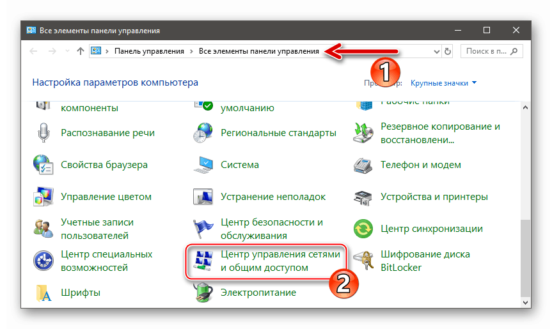Expand the address bar history dropdown
Screen dimensions: 552x329
coord(436,52)
